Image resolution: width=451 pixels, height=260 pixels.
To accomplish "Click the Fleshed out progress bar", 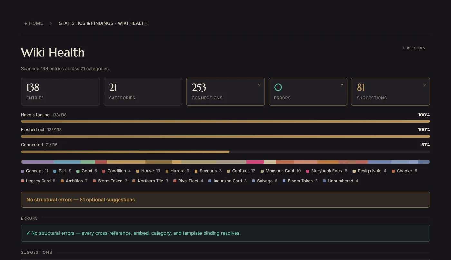I will point(225,136).
